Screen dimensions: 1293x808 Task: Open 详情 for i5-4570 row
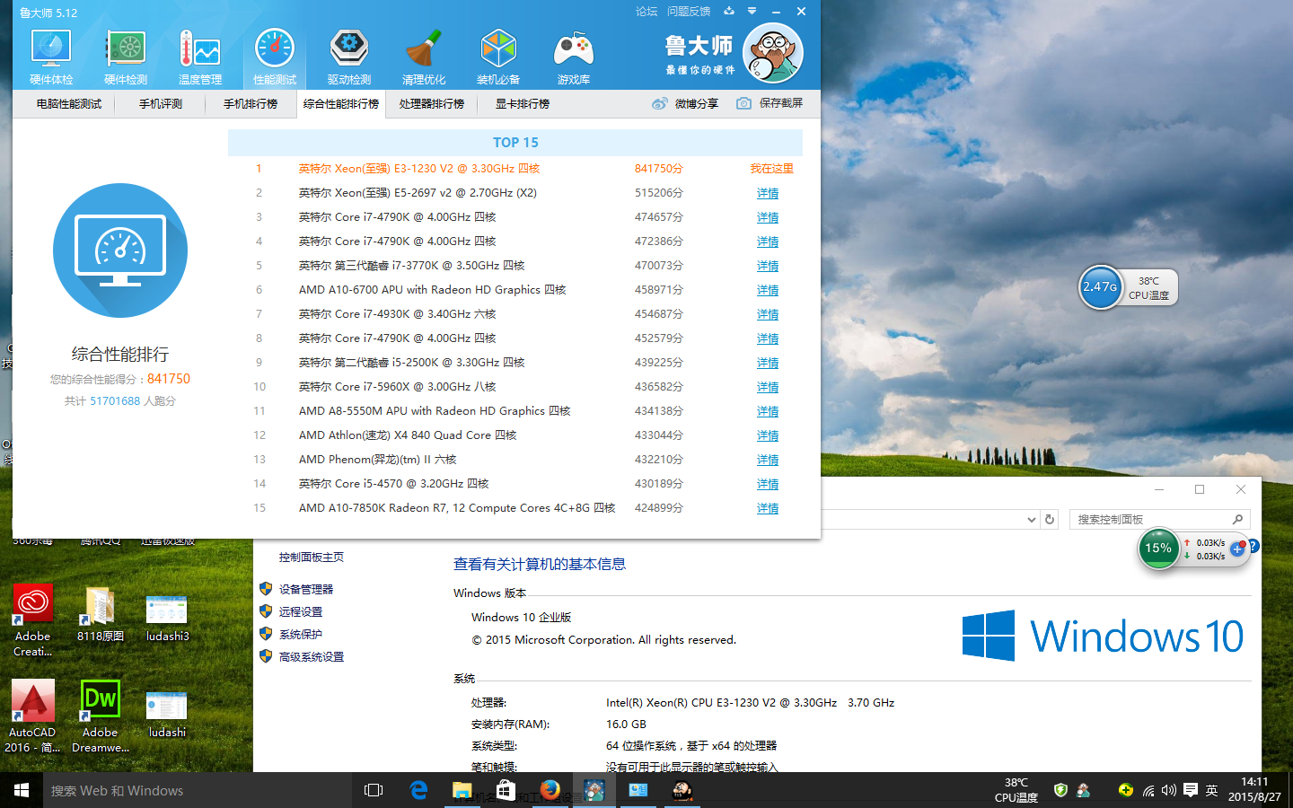[768, 484]
